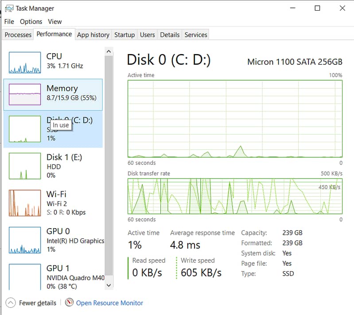Select the Disk 1 (E:) graph thumbnail
Viewport: 354px width, 315px height.
pos(25,166)
